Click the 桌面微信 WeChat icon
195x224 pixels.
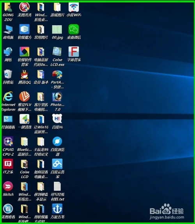74,29
